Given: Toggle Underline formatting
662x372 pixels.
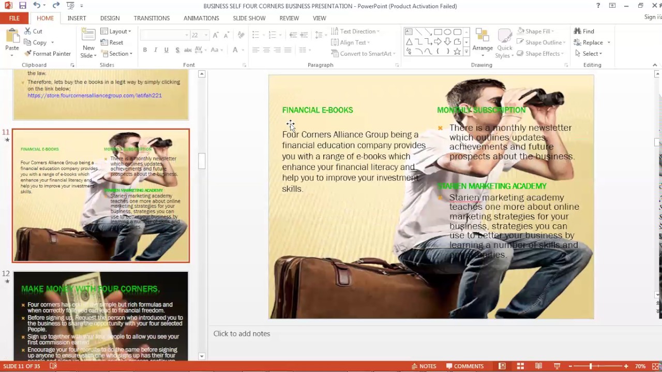Looking at the screenshot, I should (166, 50).
